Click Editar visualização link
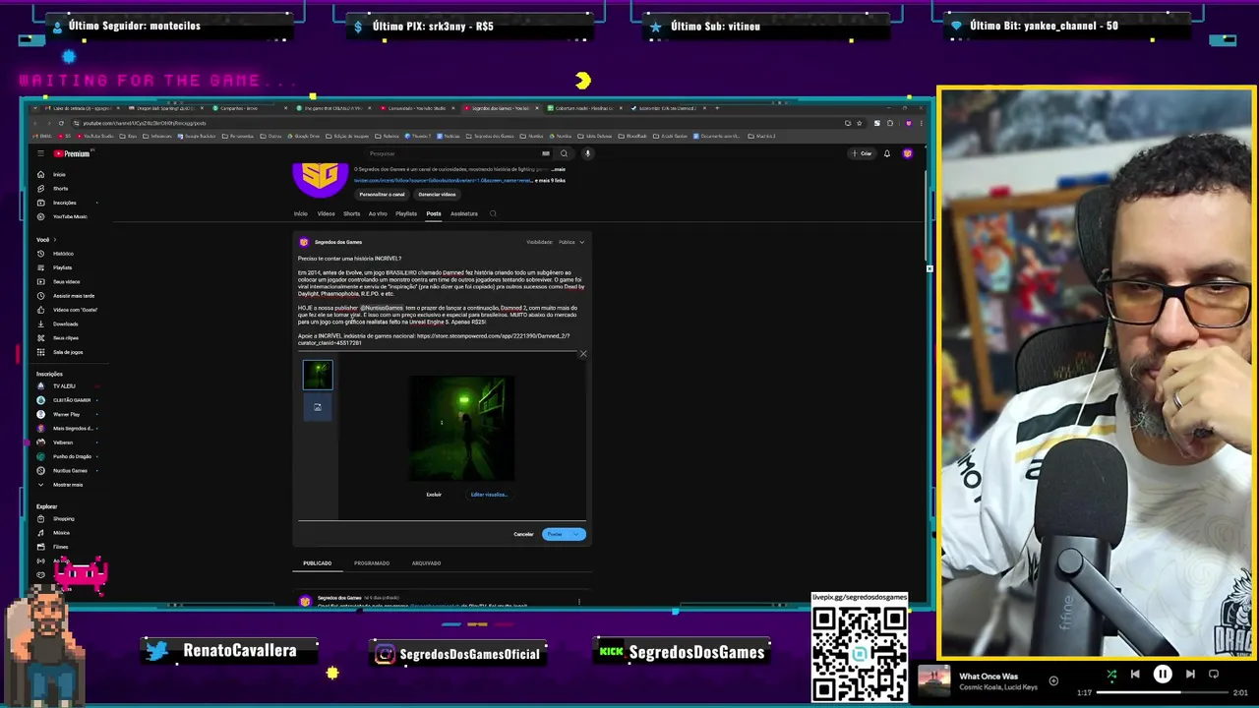The height and width of the screenshot is (708, 1259). (x=489, y=495)
